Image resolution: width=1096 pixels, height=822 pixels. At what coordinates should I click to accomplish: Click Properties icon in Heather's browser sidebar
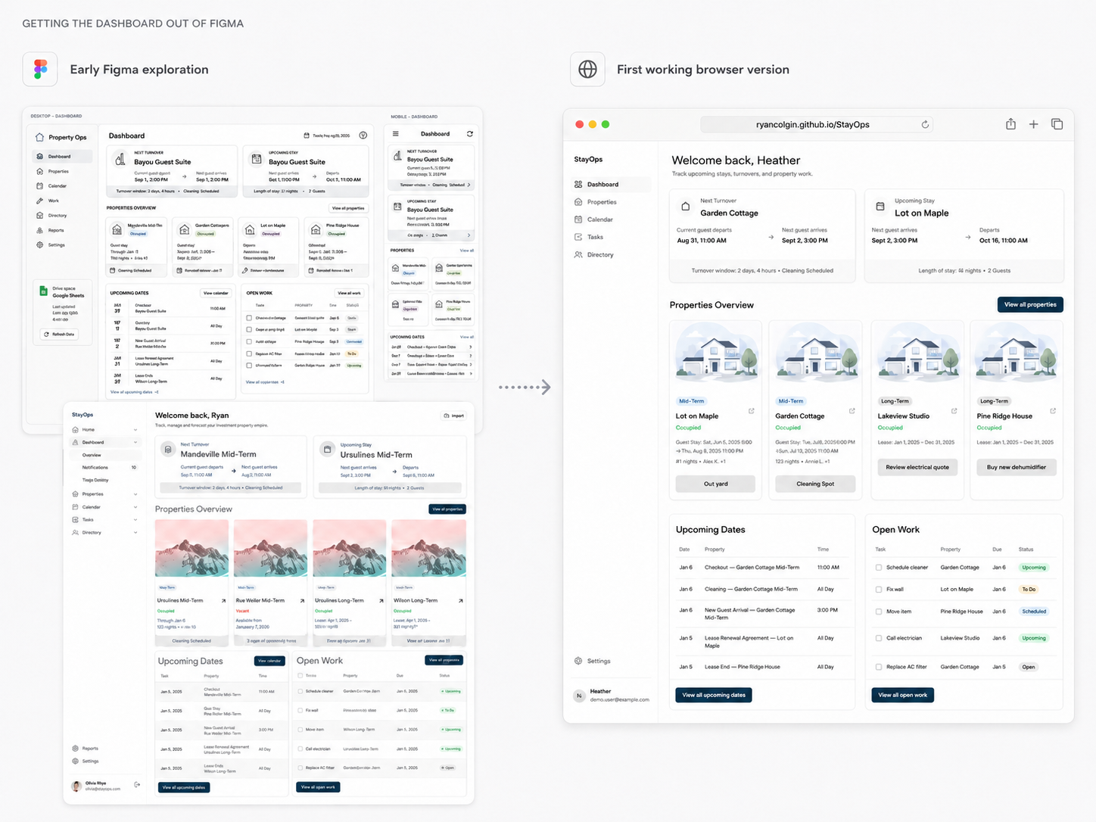point(578,202)
